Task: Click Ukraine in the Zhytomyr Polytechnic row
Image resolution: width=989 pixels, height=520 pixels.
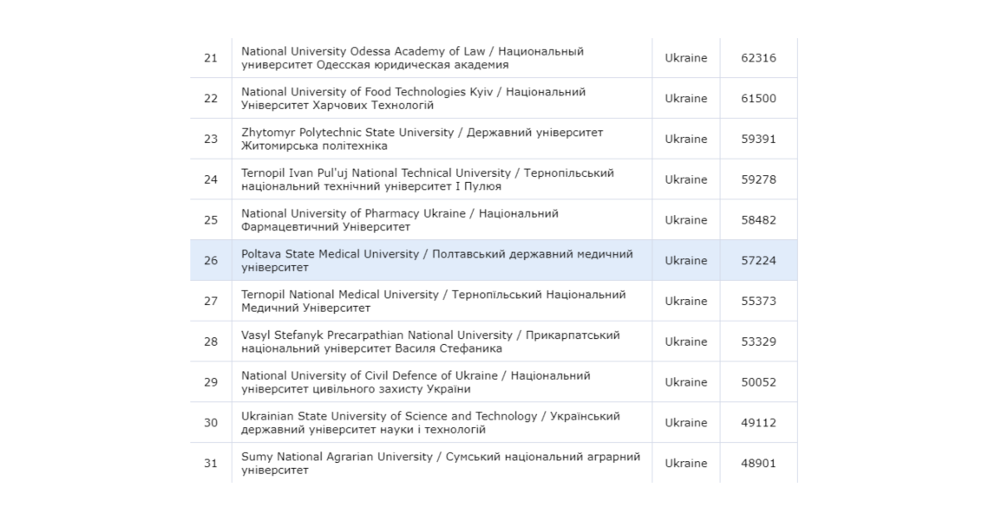Action: (x=685, y=139)
